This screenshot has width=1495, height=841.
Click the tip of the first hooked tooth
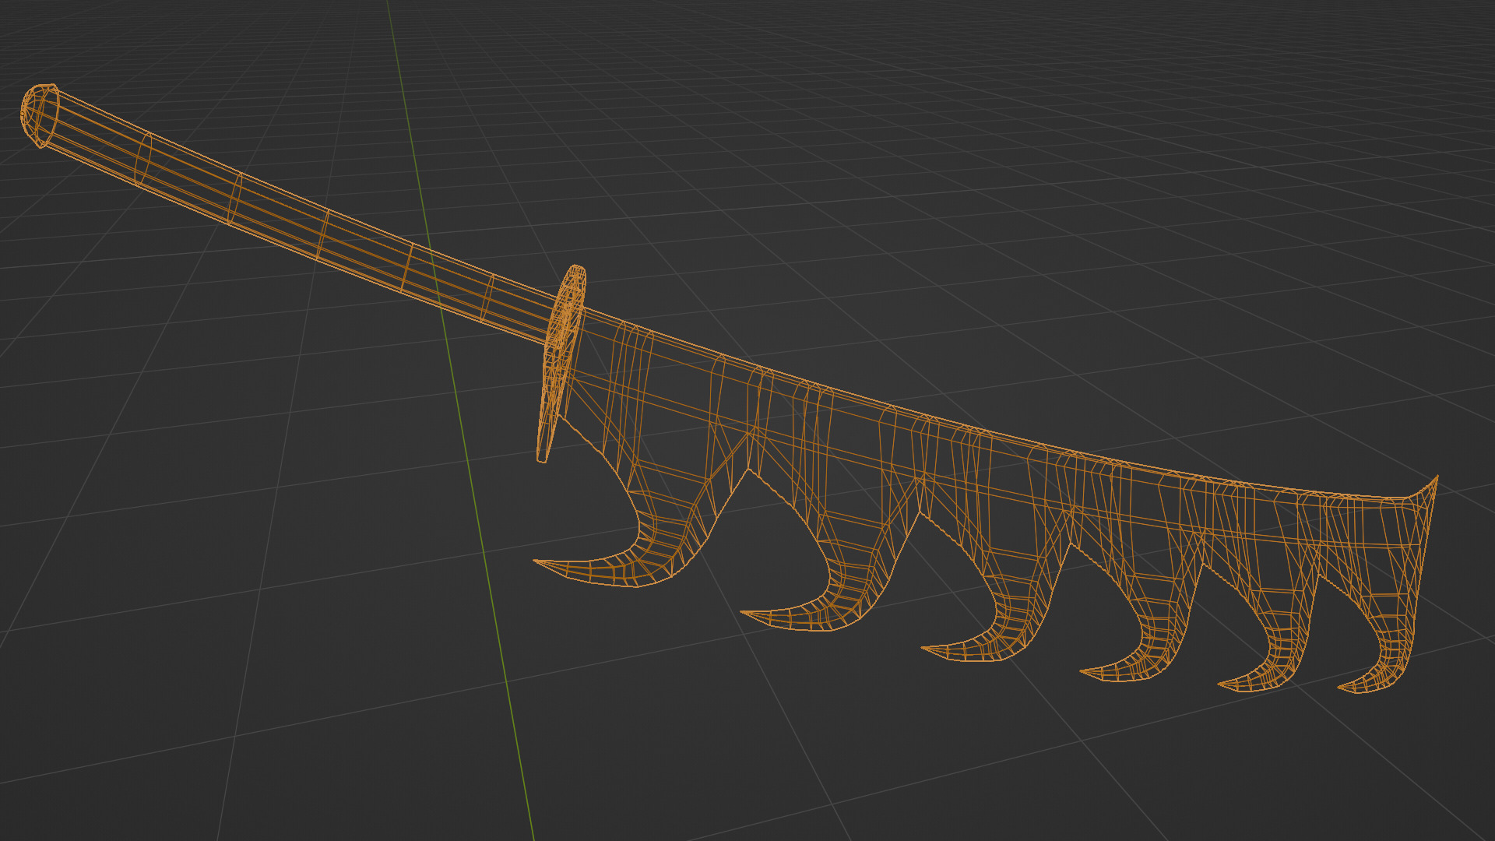(x=536, y=561)
